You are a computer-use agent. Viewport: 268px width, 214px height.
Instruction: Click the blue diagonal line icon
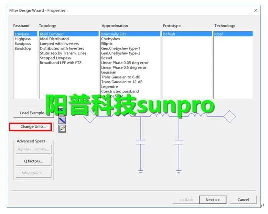coord(62,120)
